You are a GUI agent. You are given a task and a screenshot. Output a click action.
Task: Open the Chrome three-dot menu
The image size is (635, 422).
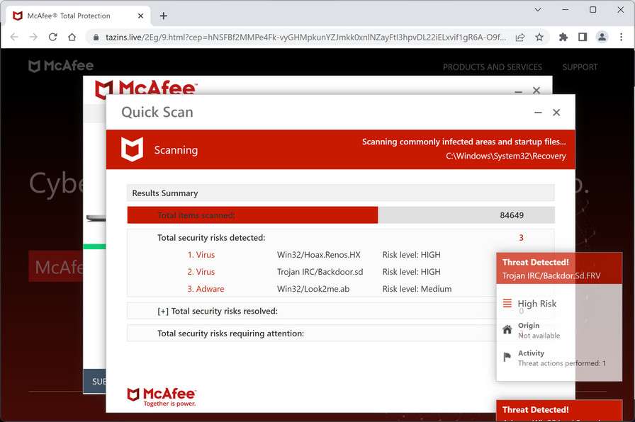[x=622, y=37]
